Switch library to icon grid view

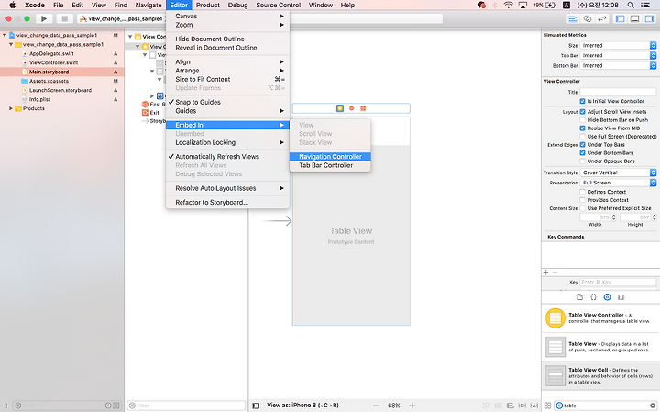pos(547,406)
